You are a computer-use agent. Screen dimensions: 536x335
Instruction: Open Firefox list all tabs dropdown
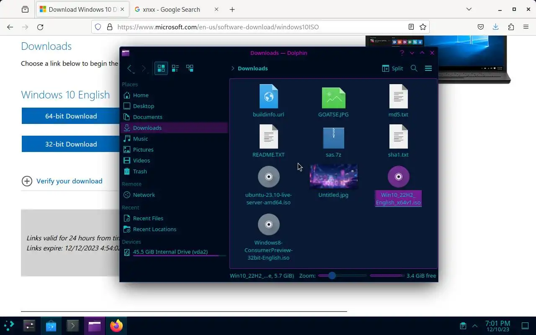click(469, 9)
